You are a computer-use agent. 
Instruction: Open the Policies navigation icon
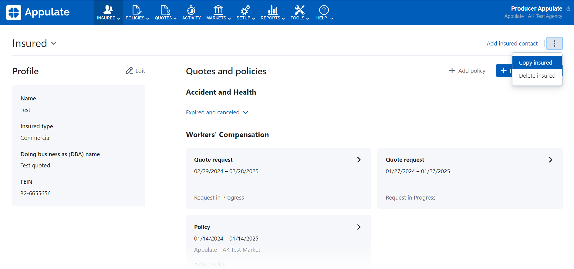[137, 10]
